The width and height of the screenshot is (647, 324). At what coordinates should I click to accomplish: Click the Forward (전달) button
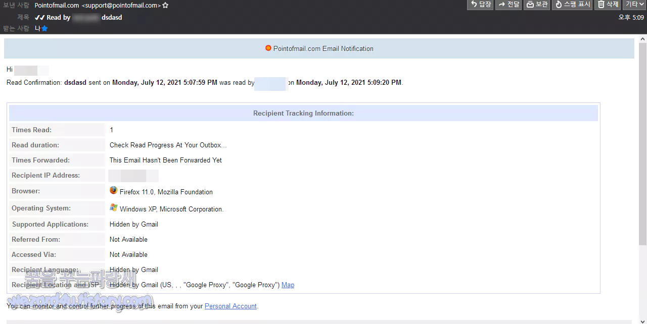(x=509, y=5)
